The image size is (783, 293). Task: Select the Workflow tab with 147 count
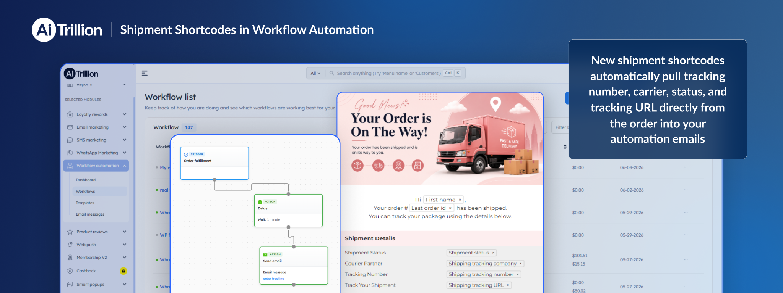coord(174,127)
